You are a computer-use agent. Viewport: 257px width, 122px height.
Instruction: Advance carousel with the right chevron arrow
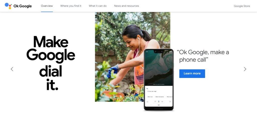[245, 69]
